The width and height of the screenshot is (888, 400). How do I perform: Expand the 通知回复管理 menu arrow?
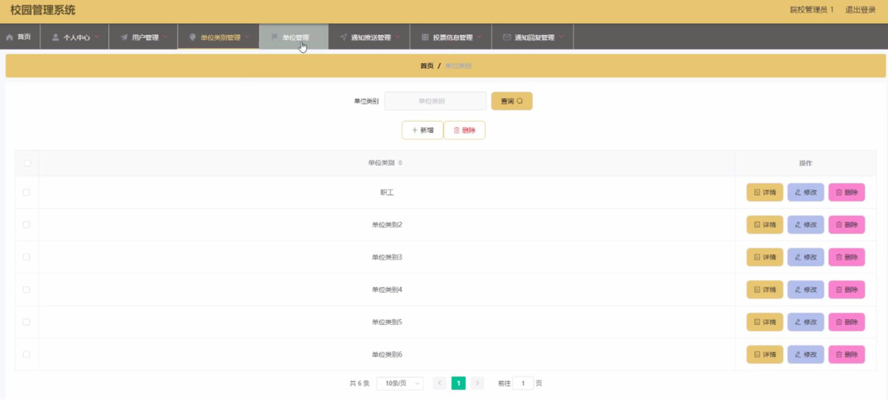(562, 37)
